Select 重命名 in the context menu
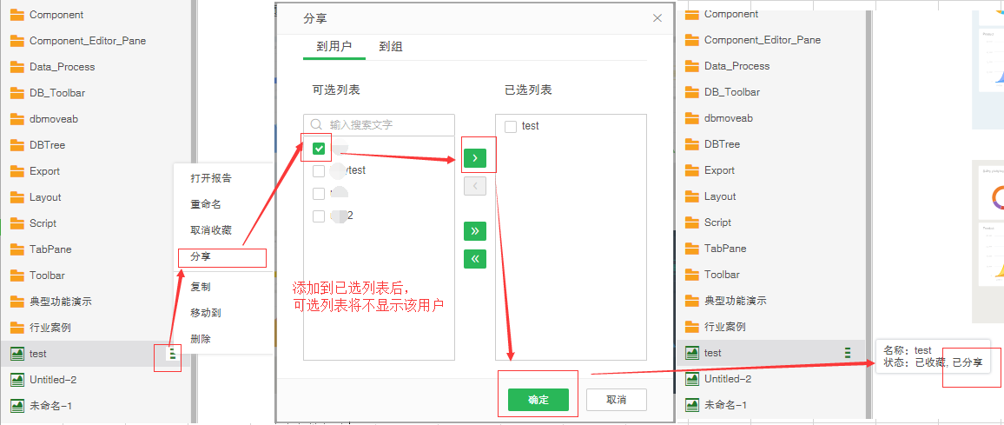The height and width of the screenshot is (425, 1004). (206, 204)
